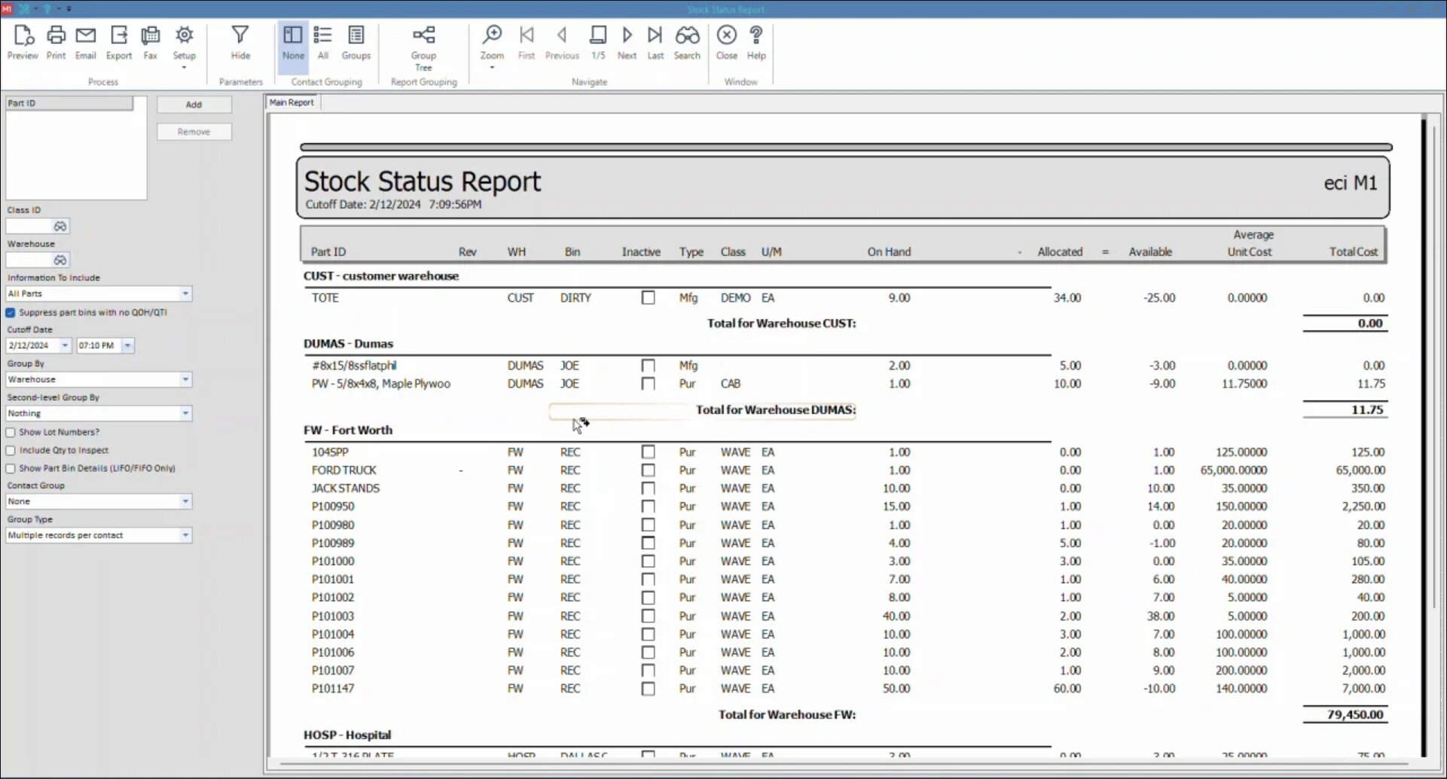Click the Print icon in toolbar
1447x779 pixels.
click(56, 42)
